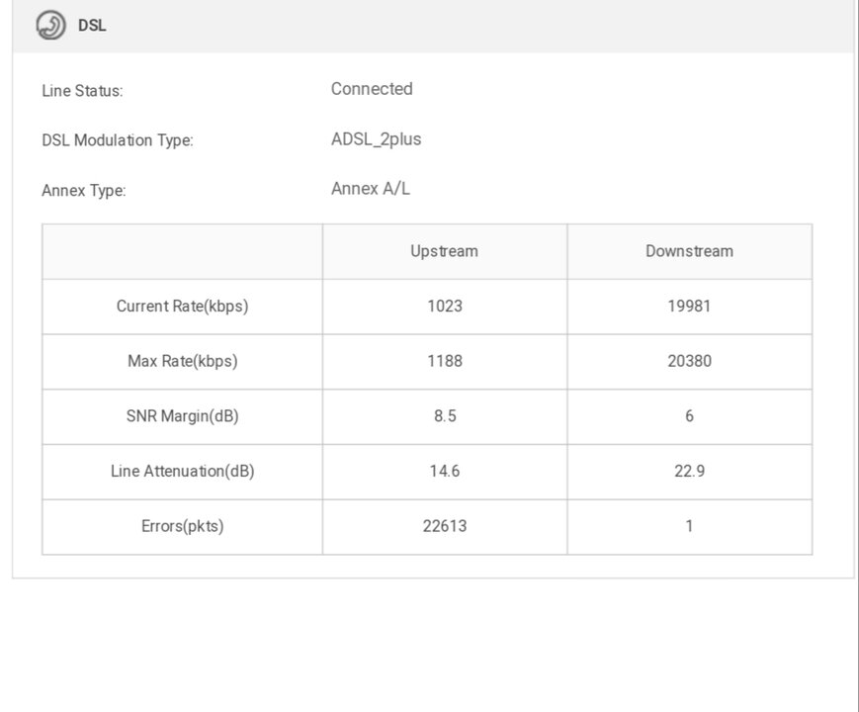
Task: Click the DSL phone icon in header
Action: (50, 25)
